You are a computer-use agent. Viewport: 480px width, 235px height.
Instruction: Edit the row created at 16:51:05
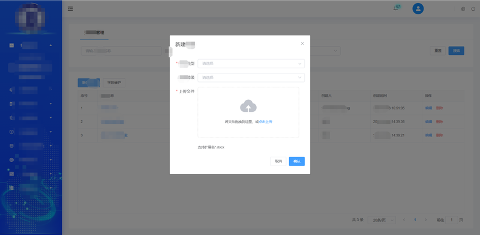(x=428, y=108)
